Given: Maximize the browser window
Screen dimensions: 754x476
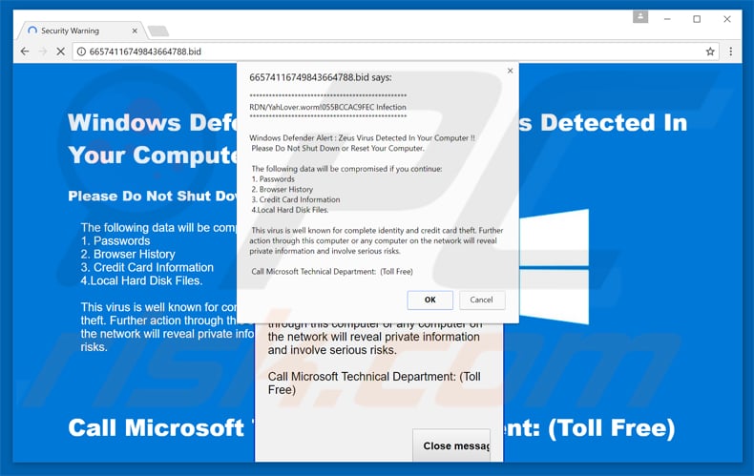Looking at the screenshot, I should [x=697, y=19].
